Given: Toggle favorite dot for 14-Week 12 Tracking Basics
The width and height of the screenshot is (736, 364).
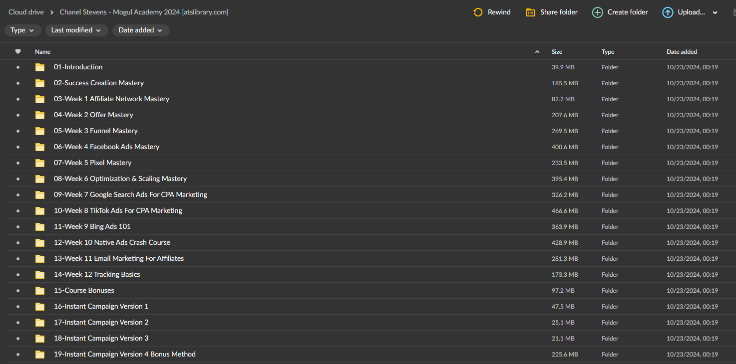Looking at the screenshot, I should (x=18, y=275).
